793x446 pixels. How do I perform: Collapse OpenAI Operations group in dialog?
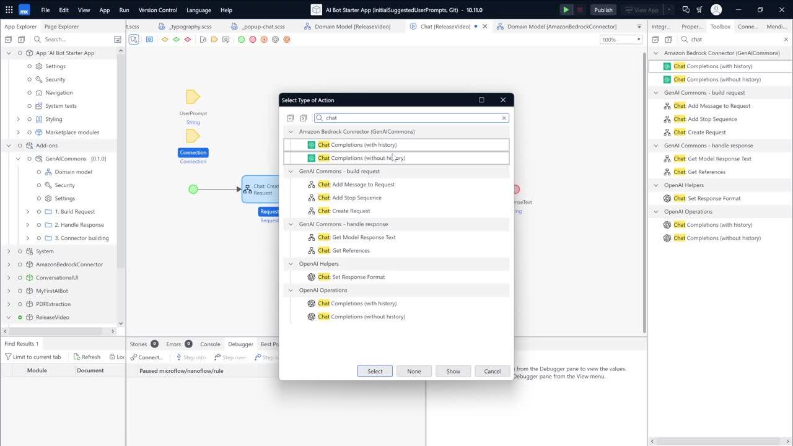pos(291,290)
